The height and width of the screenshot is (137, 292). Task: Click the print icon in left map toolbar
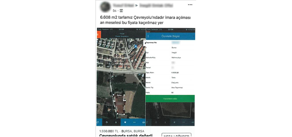pos(143,122)
